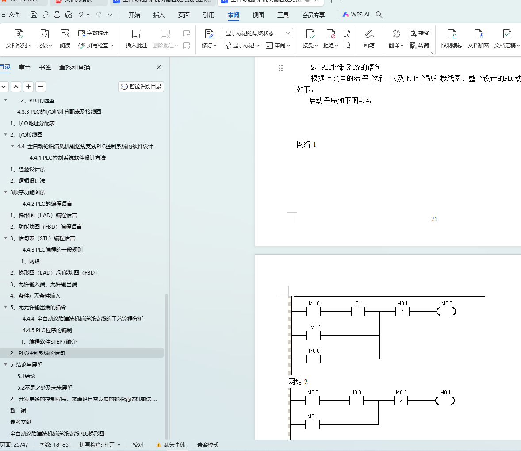Start 朗读 read aloud
The width and height of the screenshot is (521, 451).
click(x=65, y=38)
